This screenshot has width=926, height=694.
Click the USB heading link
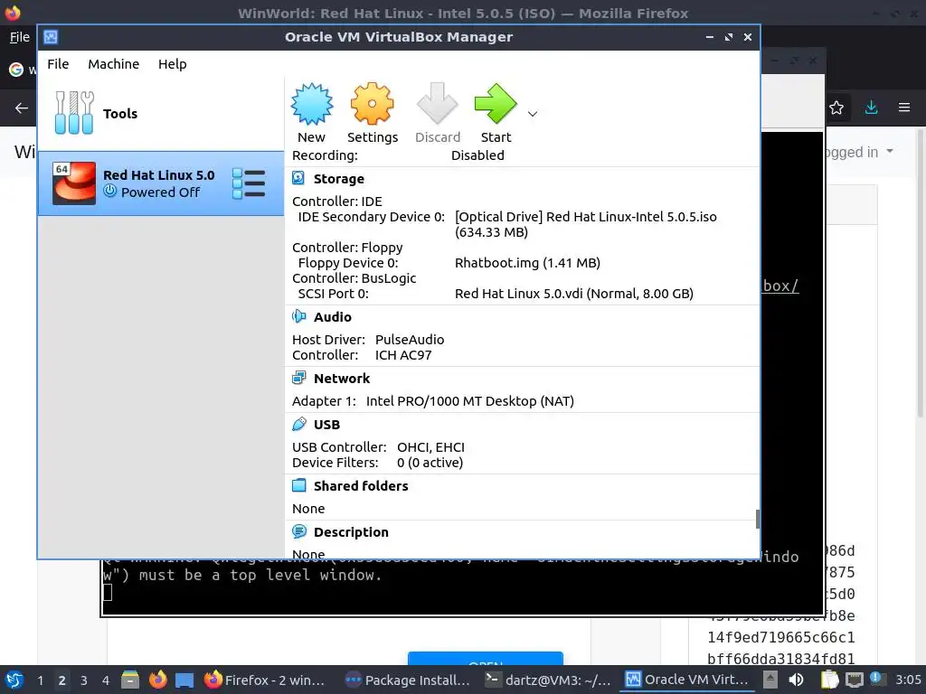pos(326,425)
